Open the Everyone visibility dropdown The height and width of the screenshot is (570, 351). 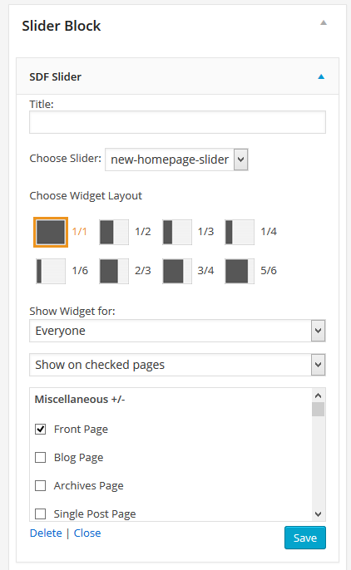click(177, 331)
